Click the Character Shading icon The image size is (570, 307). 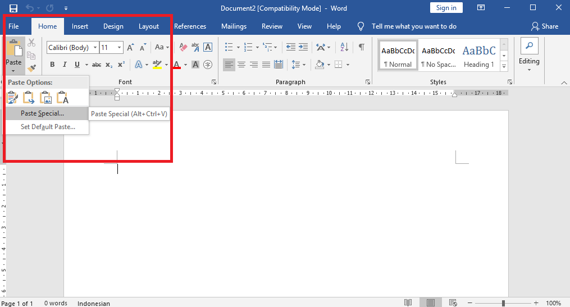tap(195, 65)
